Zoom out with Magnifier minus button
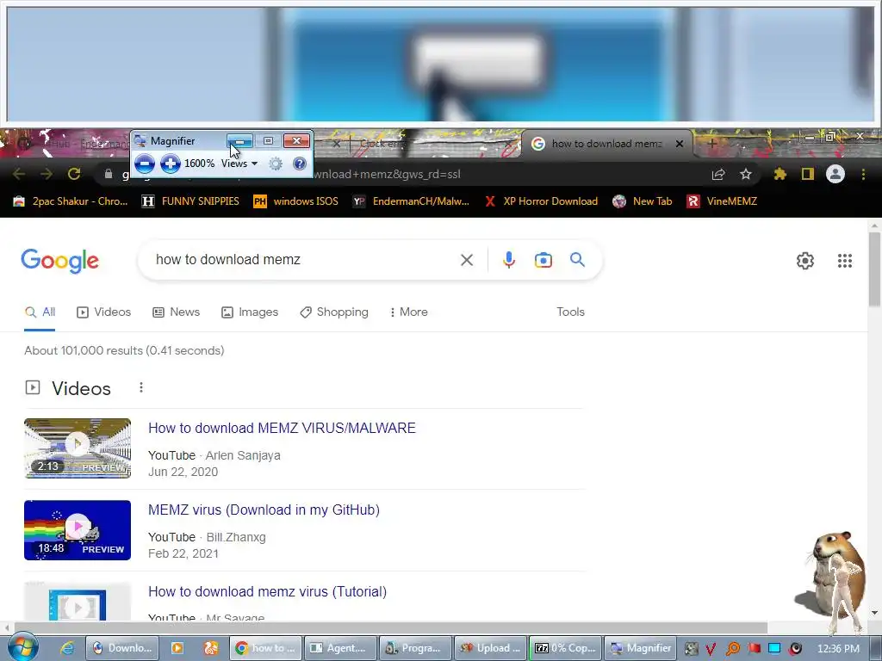The image size is (882, 661). tap(145, 164)
